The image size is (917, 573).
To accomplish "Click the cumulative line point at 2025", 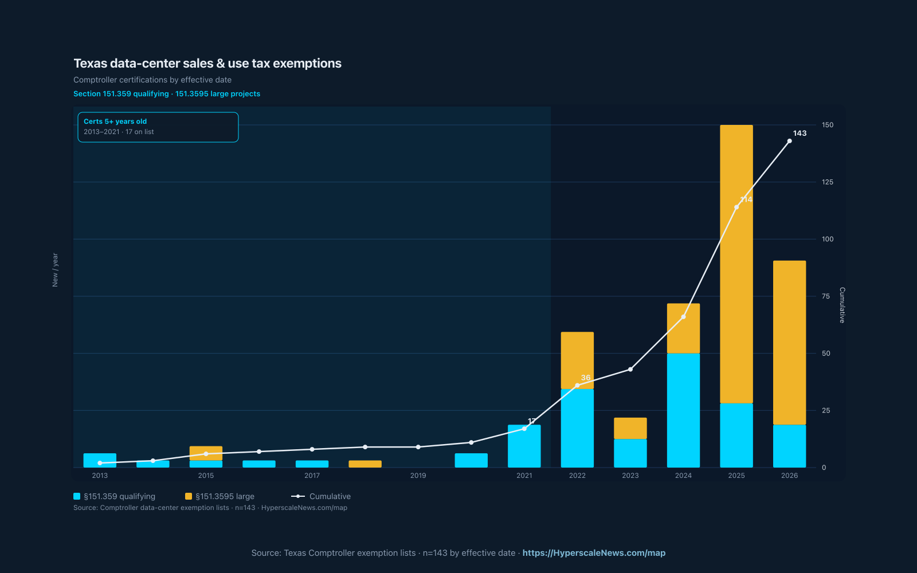I will pyautogui.click(x=736, y=207).
